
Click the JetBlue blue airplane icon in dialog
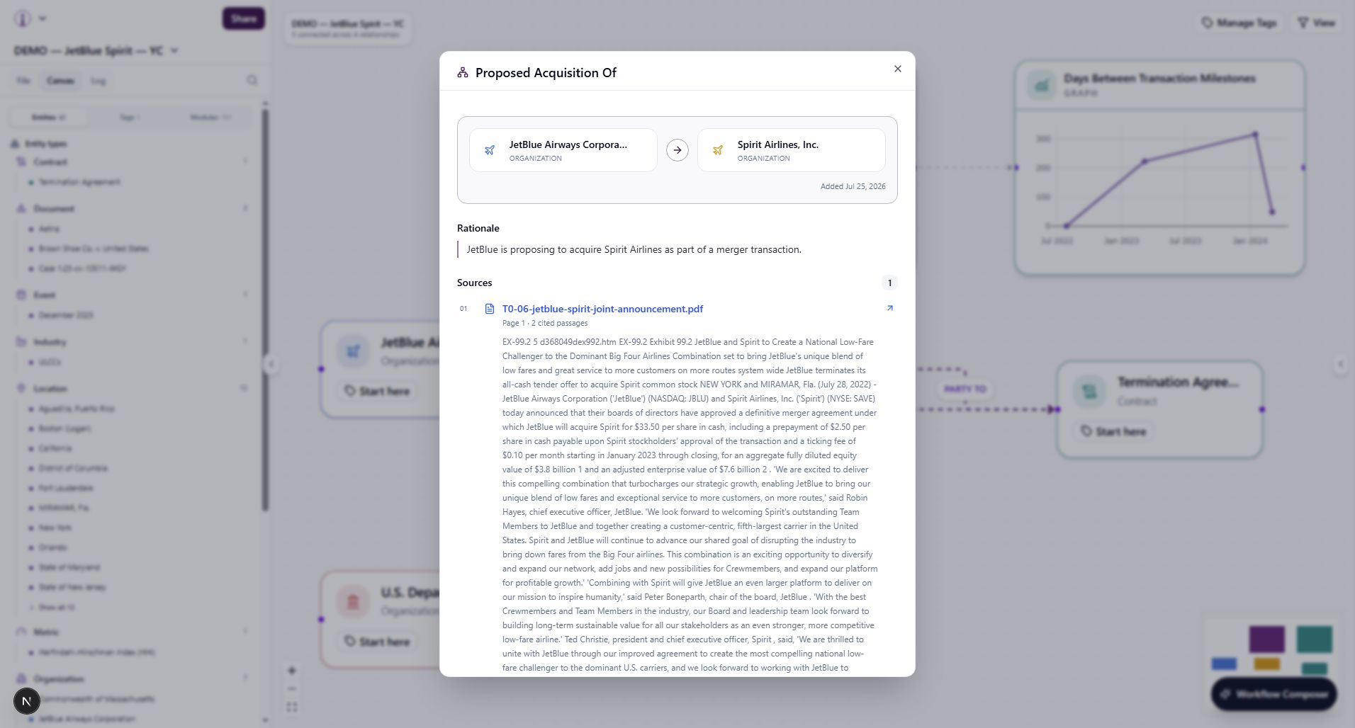pyautogui.click(x=490, y=150)
